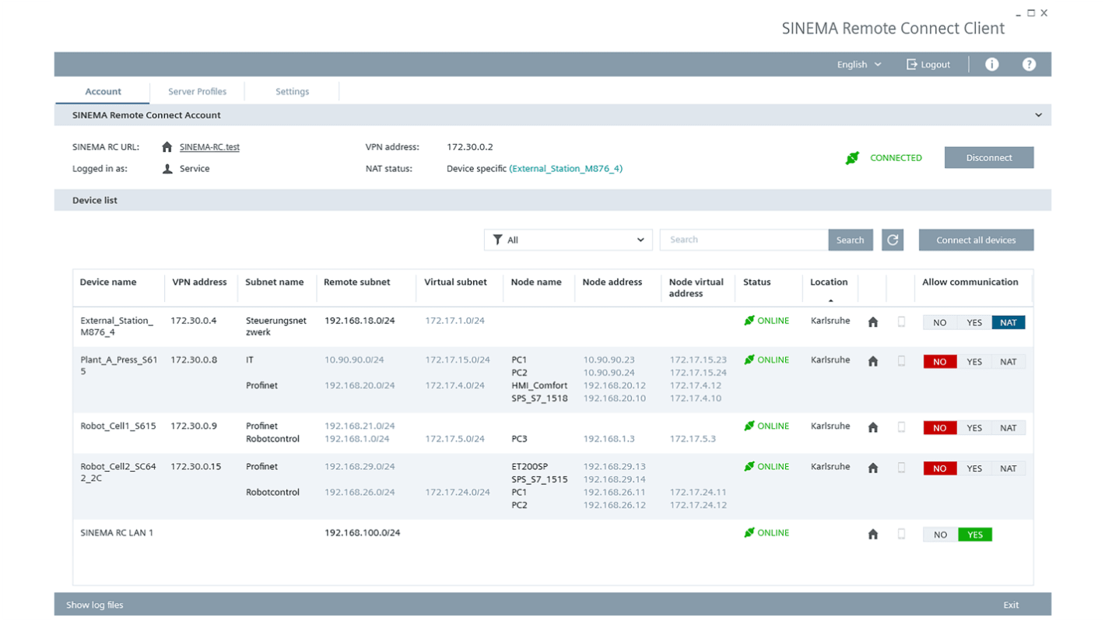
Task: Select the External_Station_M876_4 device name
Action: point(117,327)
